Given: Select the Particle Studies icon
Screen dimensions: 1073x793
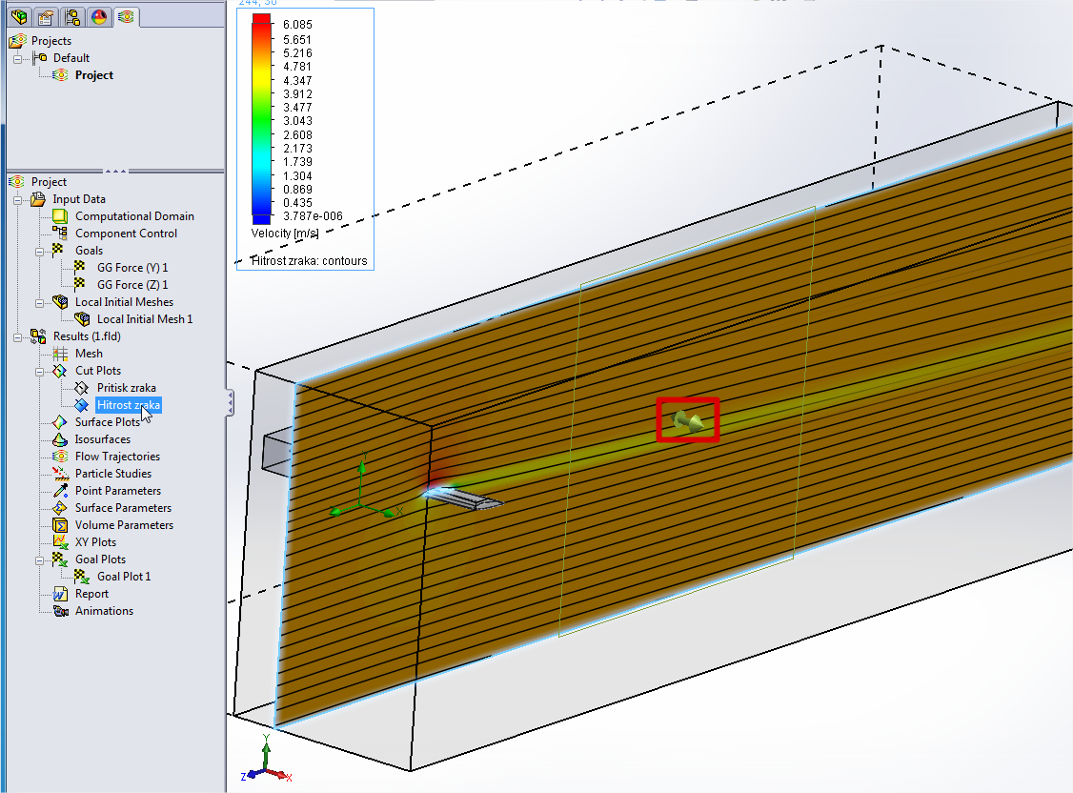Looking at the screenshot, I should click(x=60, y=474).
